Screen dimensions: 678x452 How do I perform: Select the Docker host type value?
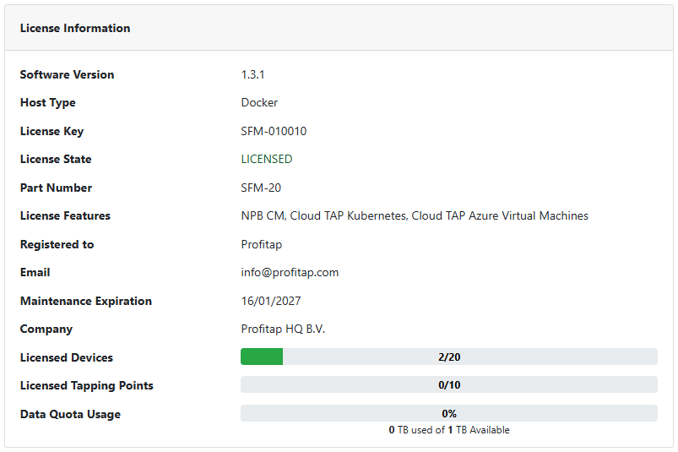pyautogui.click(x=259, y=102)
